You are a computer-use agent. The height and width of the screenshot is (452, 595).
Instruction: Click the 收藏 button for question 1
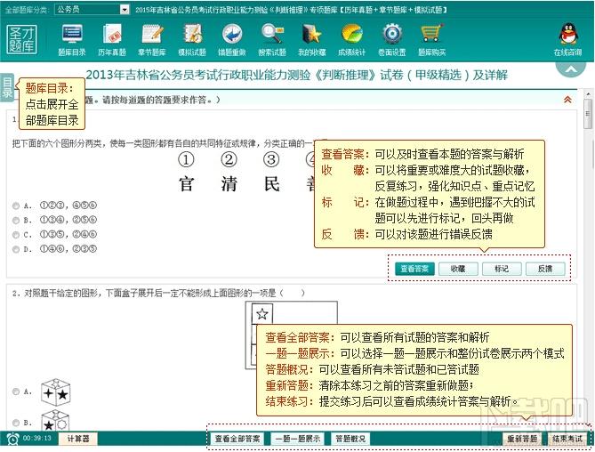458,269
